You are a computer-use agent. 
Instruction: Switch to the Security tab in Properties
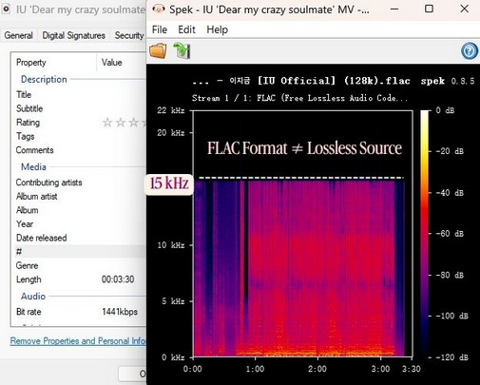click(129, 35)
